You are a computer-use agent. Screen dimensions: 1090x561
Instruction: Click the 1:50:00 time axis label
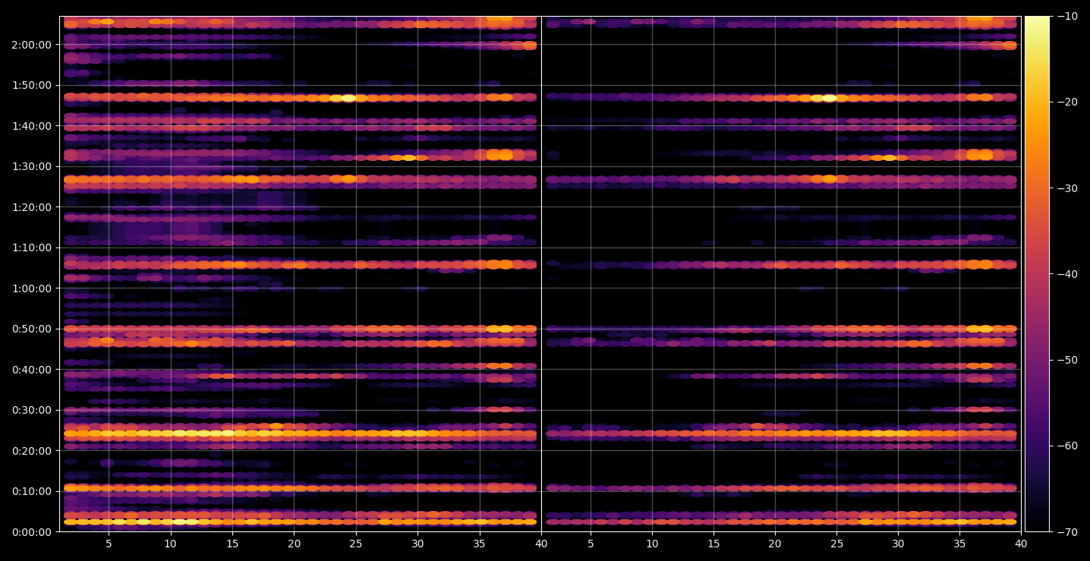[x=32, y=85]
